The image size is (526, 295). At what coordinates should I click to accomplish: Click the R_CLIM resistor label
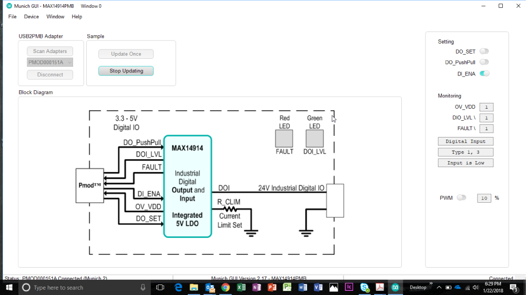point(229,202)
